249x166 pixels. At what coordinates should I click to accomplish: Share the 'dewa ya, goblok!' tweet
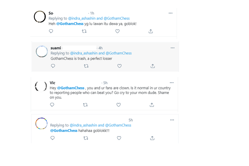coord(150,31)
